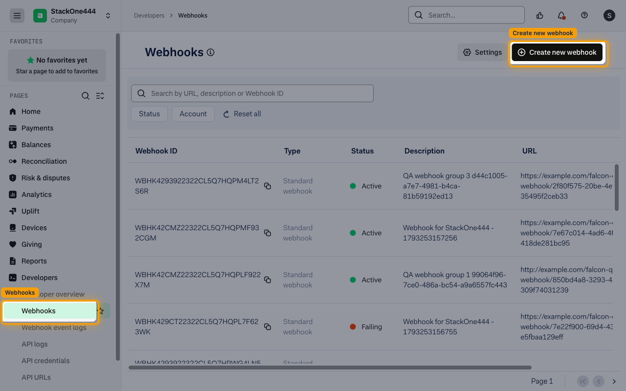Open Webhook event logs
The width and height of the screenshot is (626, 391).
54,327
